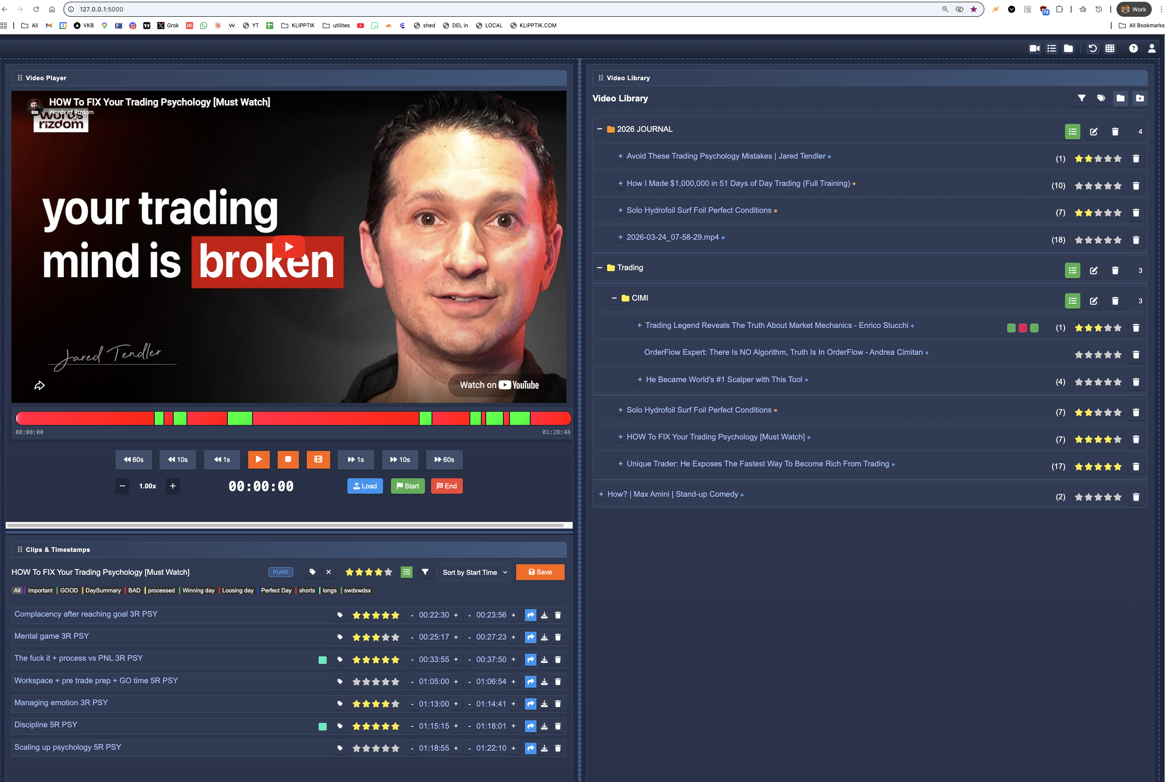Select the Important tag filter

point(40,591)
